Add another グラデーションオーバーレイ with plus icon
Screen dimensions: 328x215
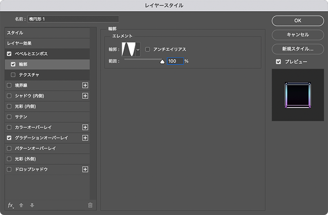[x=86, y=138]
